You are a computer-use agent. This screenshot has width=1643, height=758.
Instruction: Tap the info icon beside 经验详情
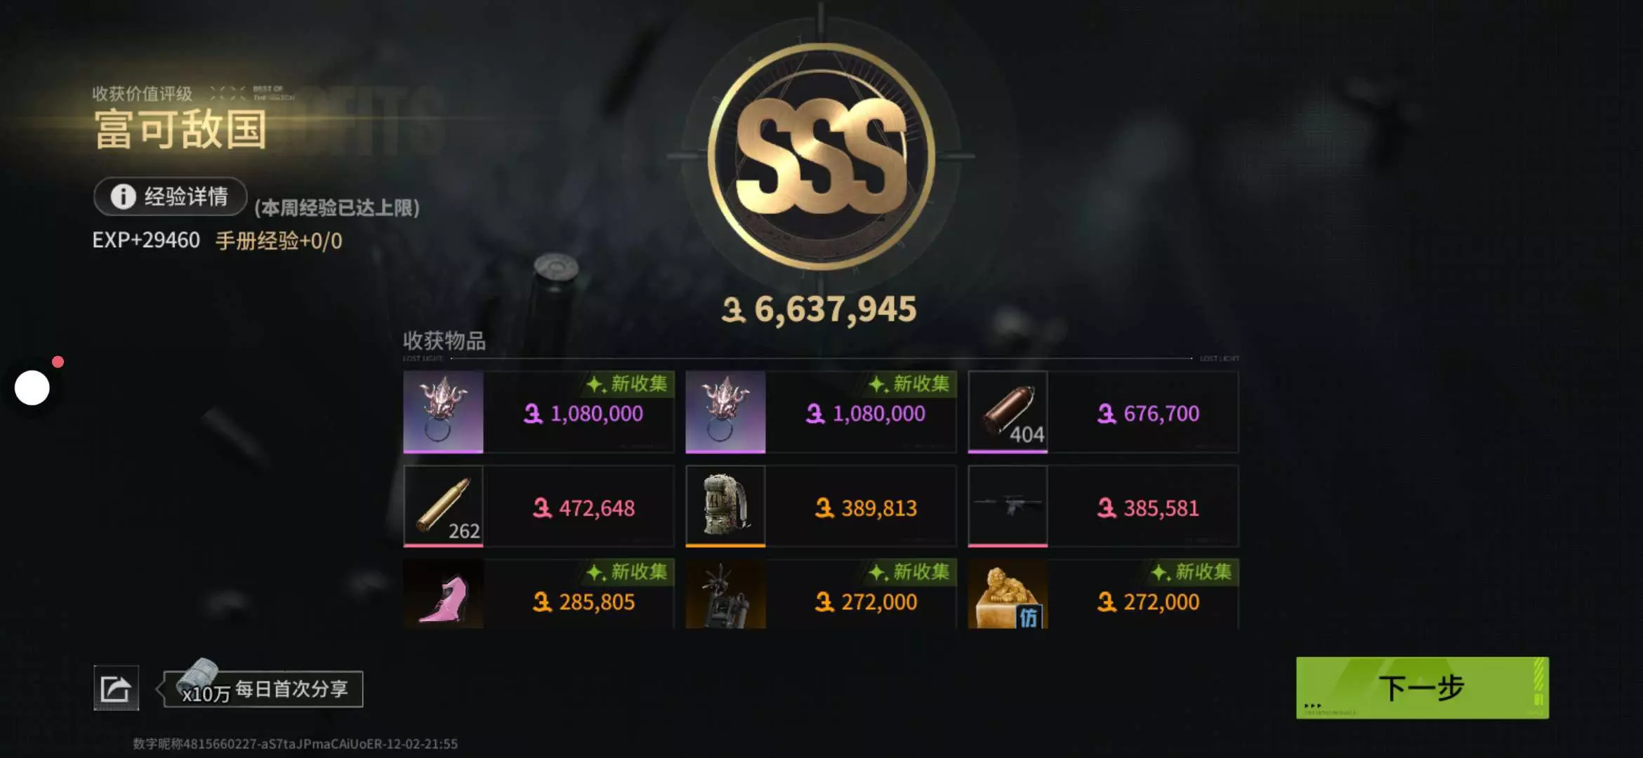pos(123,197)
